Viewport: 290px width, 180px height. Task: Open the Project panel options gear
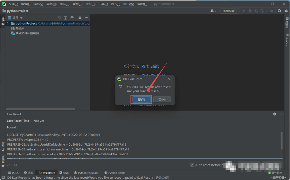pos(80,18)
